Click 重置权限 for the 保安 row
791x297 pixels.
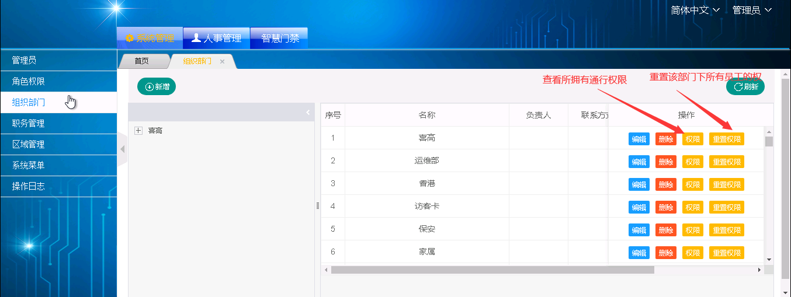click(x=727, y=230)
